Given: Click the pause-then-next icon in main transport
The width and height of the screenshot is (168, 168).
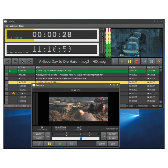Looking at the screenshot, I should point(152,62).
